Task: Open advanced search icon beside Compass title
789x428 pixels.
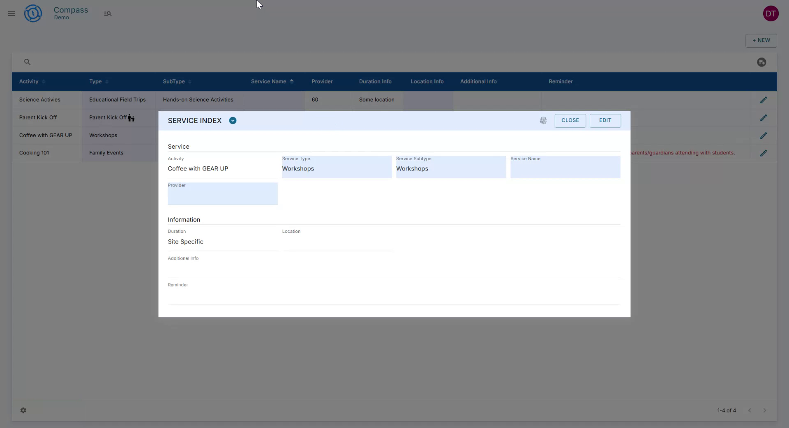Action: pos(108,14)
